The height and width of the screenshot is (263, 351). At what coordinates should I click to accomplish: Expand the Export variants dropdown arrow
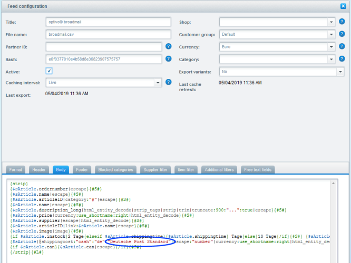[x=340, y=72]
